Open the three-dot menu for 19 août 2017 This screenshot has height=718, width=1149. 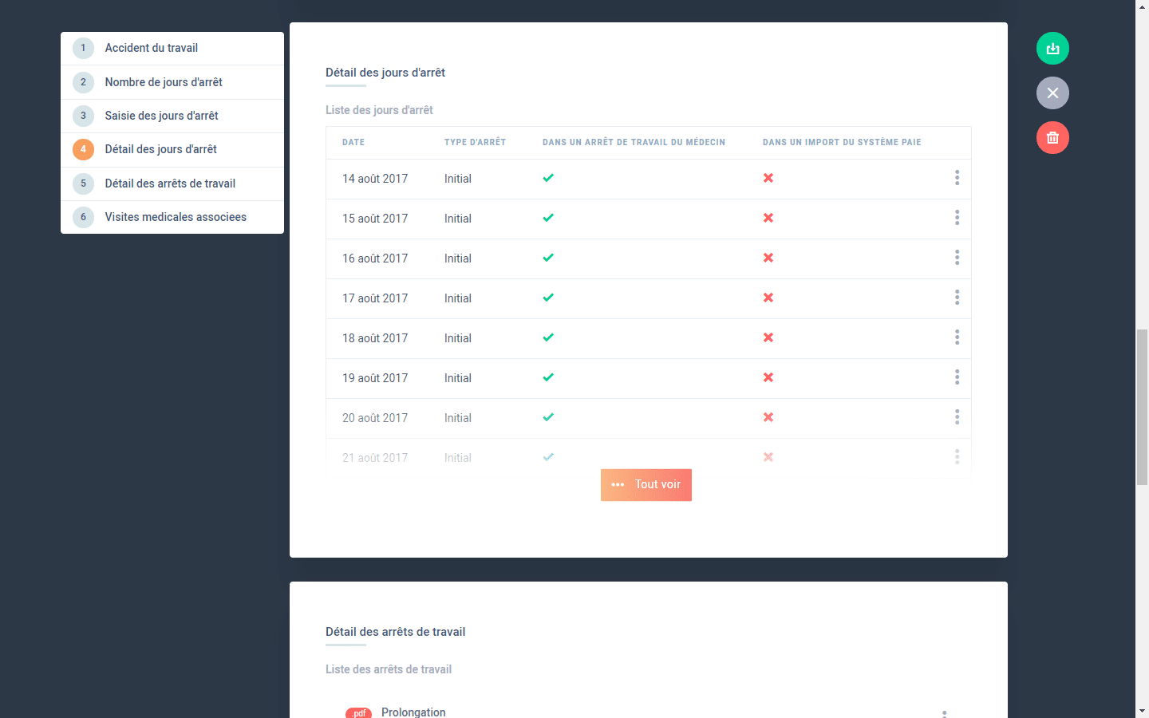(x=957, y=377)
